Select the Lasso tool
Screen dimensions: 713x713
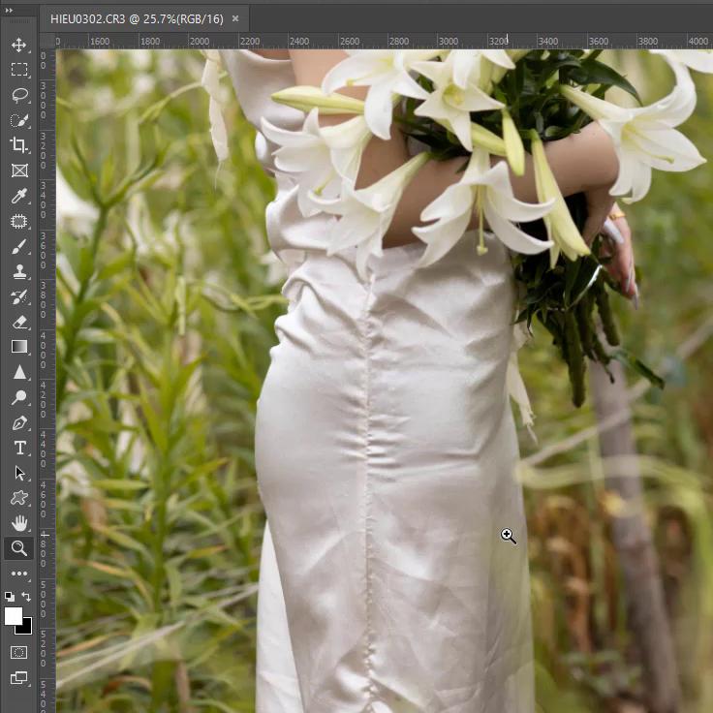tap(18, 95)
